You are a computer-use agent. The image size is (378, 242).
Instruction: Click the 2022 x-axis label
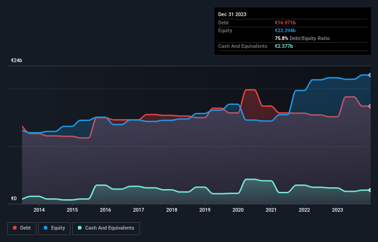click(x=304, y=210)
